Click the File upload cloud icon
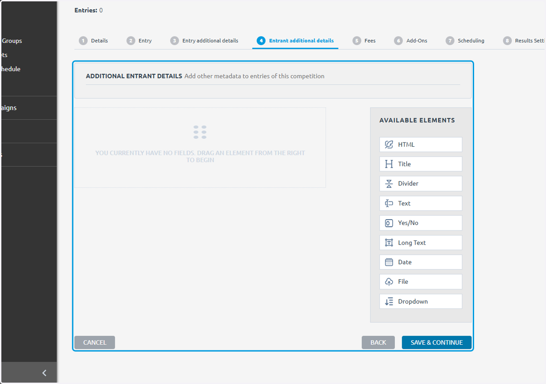The height and width of the screenshot is (384, 546). [389, 282]
